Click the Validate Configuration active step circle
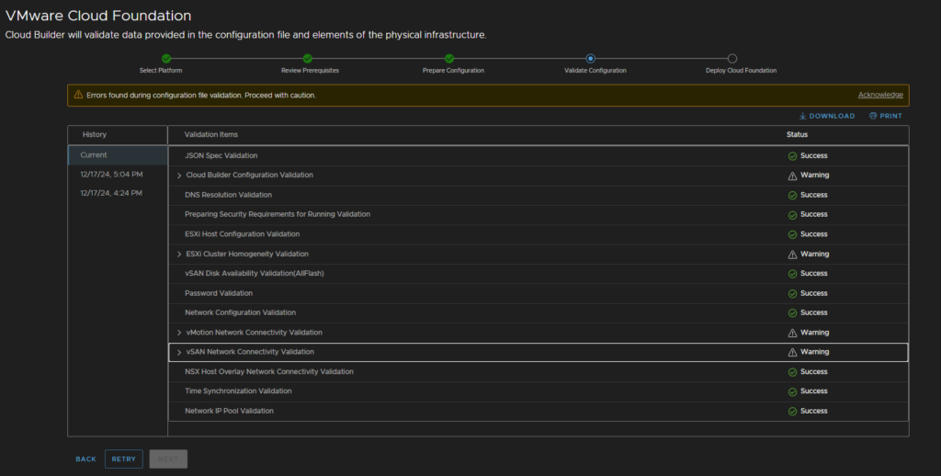Image resolution: width=941 pixels, height=476 pixels. (591, 58)
